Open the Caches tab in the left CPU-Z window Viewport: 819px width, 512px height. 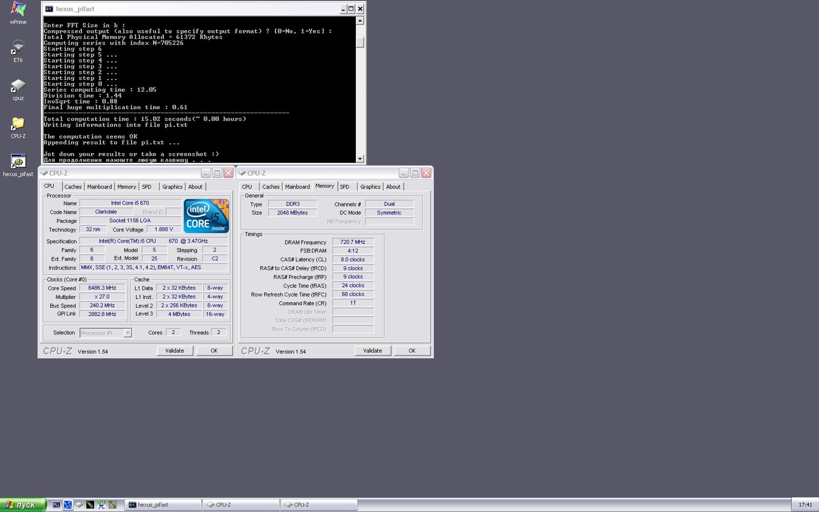(x=73, y=187)
